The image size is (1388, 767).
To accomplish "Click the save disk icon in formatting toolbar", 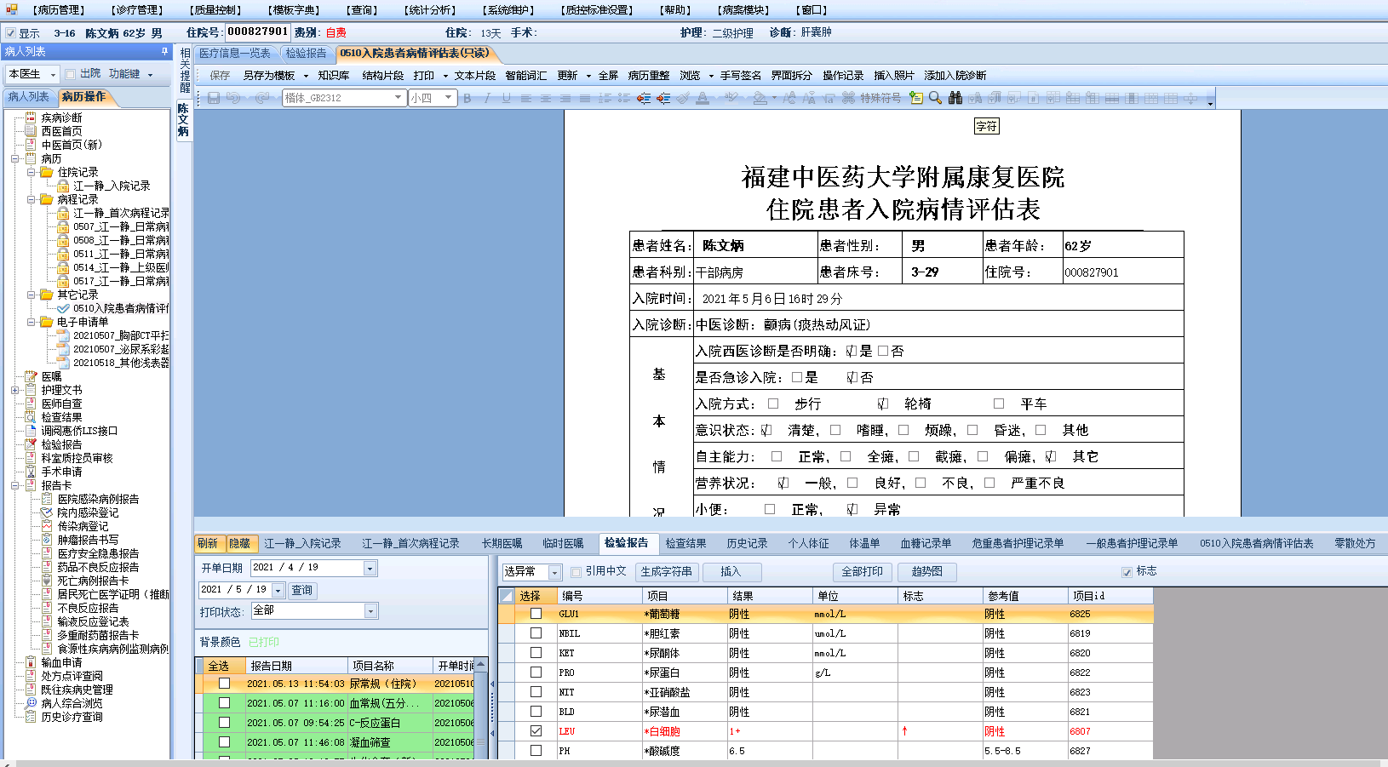I will coord(214,98).
